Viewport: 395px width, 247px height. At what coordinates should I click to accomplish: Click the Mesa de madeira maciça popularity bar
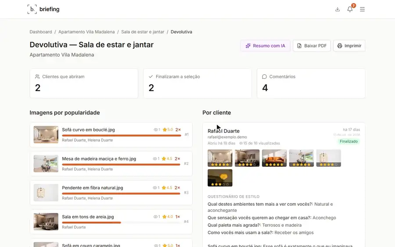(x=121, y=164)
